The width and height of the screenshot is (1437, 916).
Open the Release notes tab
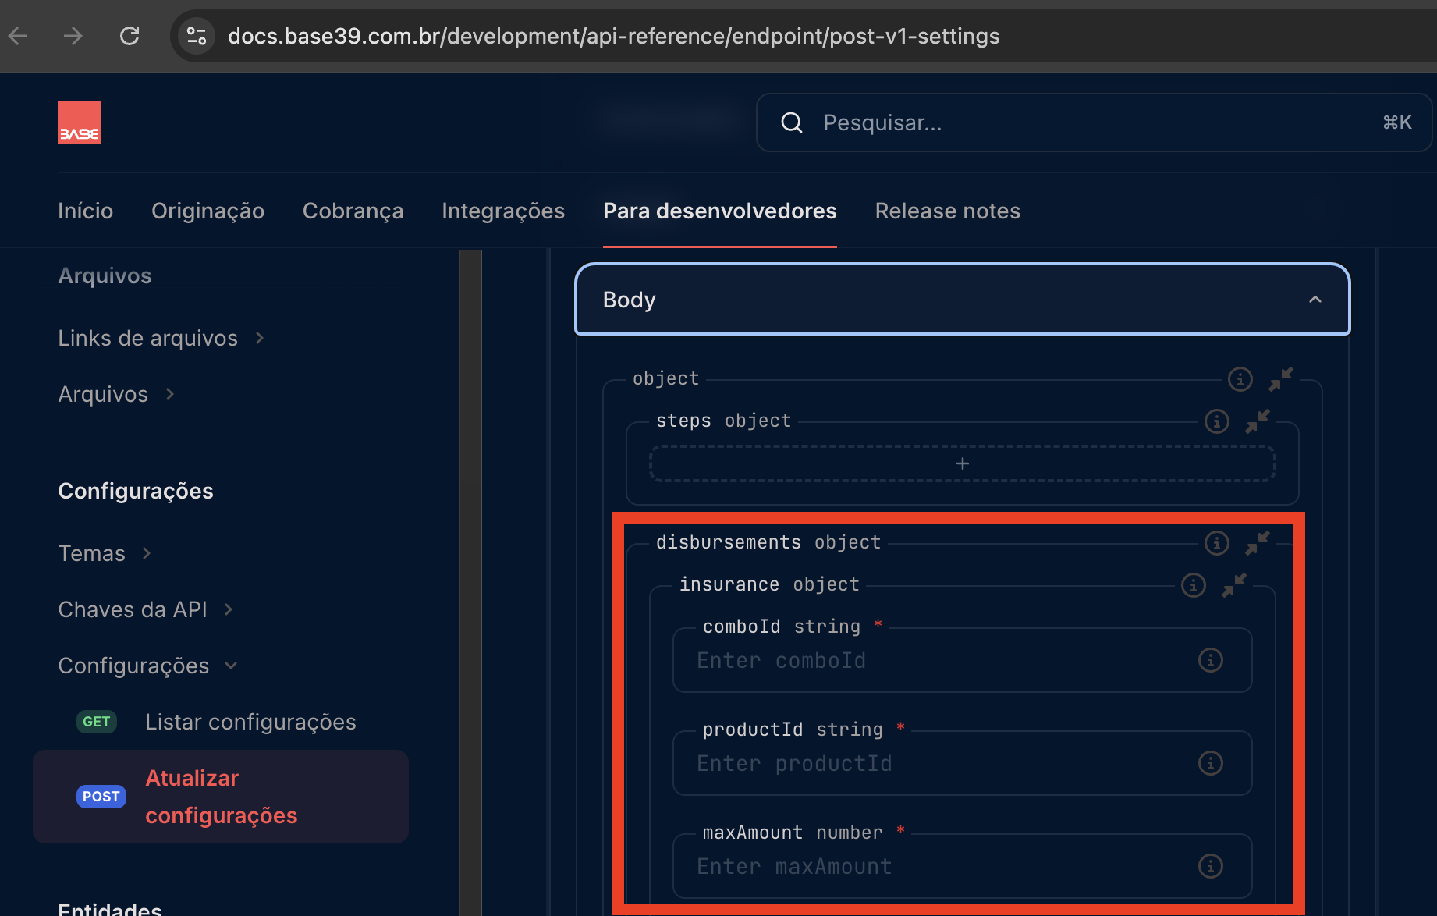tap(947, 211)
